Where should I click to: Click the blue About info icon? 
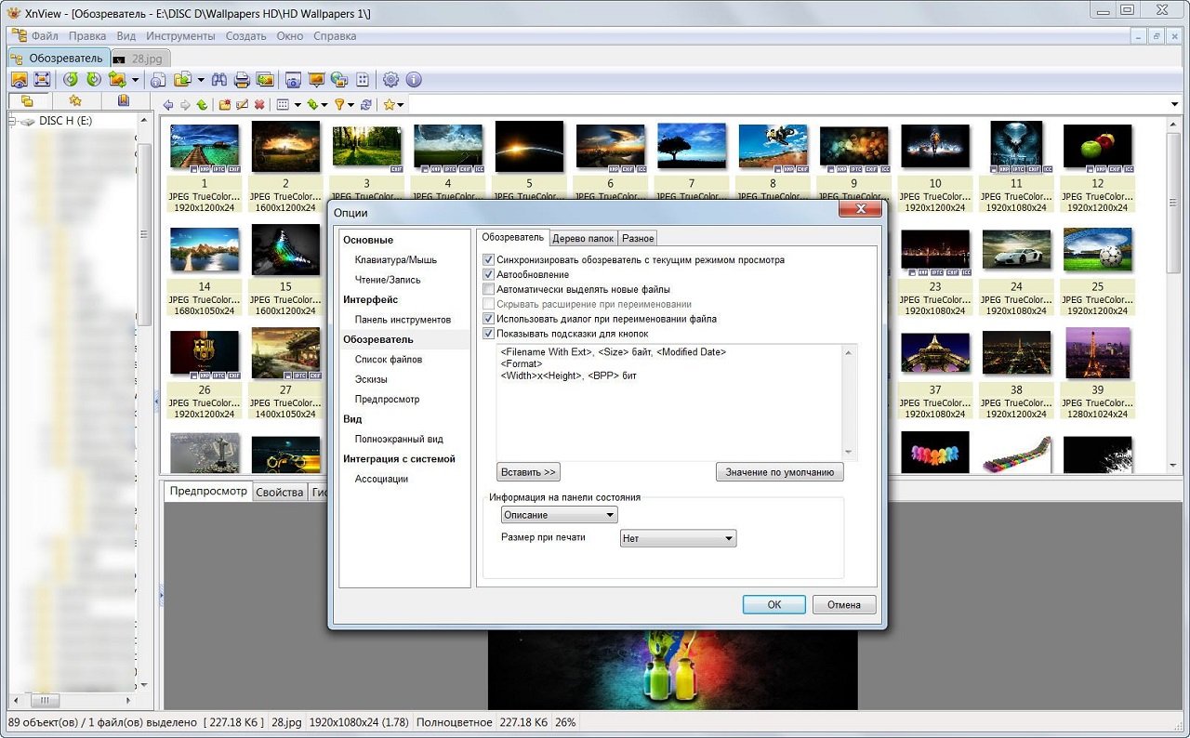coord(414,80)
